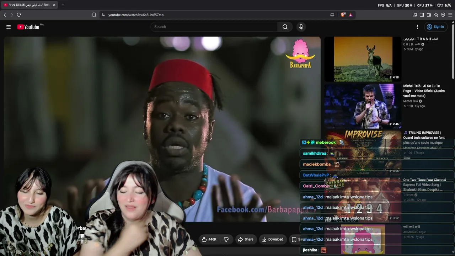This screenshot has width=455, height=256.
Task: Click the video player area
Action: pos(162,129)
